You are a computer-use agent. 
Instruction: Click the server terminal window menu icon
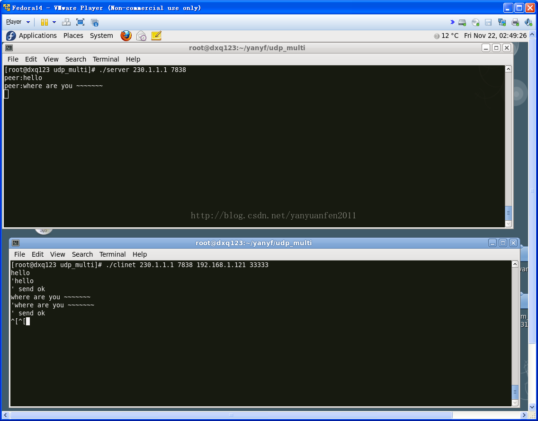9,48
